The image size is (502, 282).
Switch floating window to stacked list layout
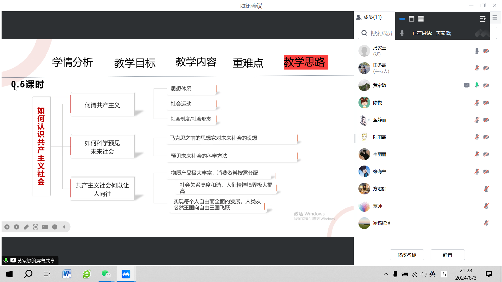(x=421, y=19)
